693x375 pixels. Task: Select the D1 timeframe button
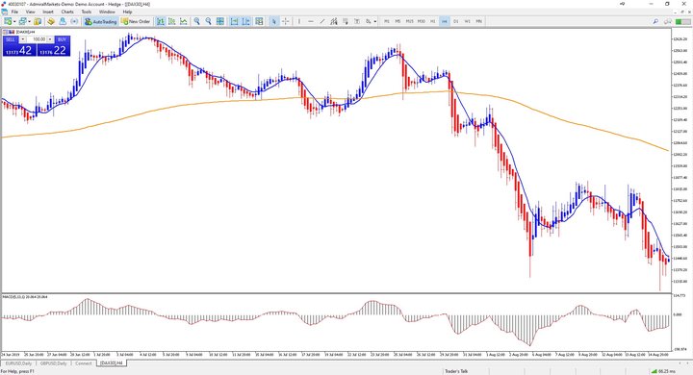(x=455, y=21)
